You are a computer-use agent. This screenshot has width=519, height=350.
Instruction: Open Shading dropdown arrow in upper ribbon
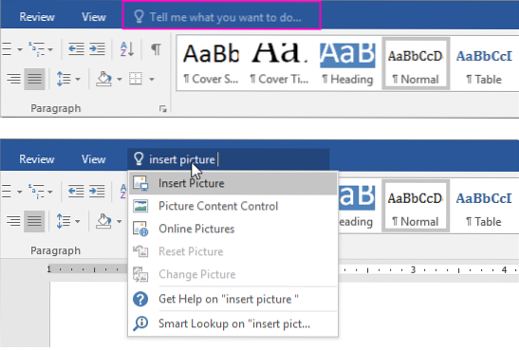(120, 79)
